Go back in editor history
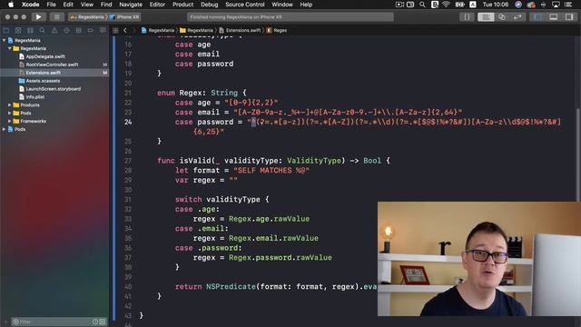The height and width of the screenshot is (327, 581). [125, 30]
